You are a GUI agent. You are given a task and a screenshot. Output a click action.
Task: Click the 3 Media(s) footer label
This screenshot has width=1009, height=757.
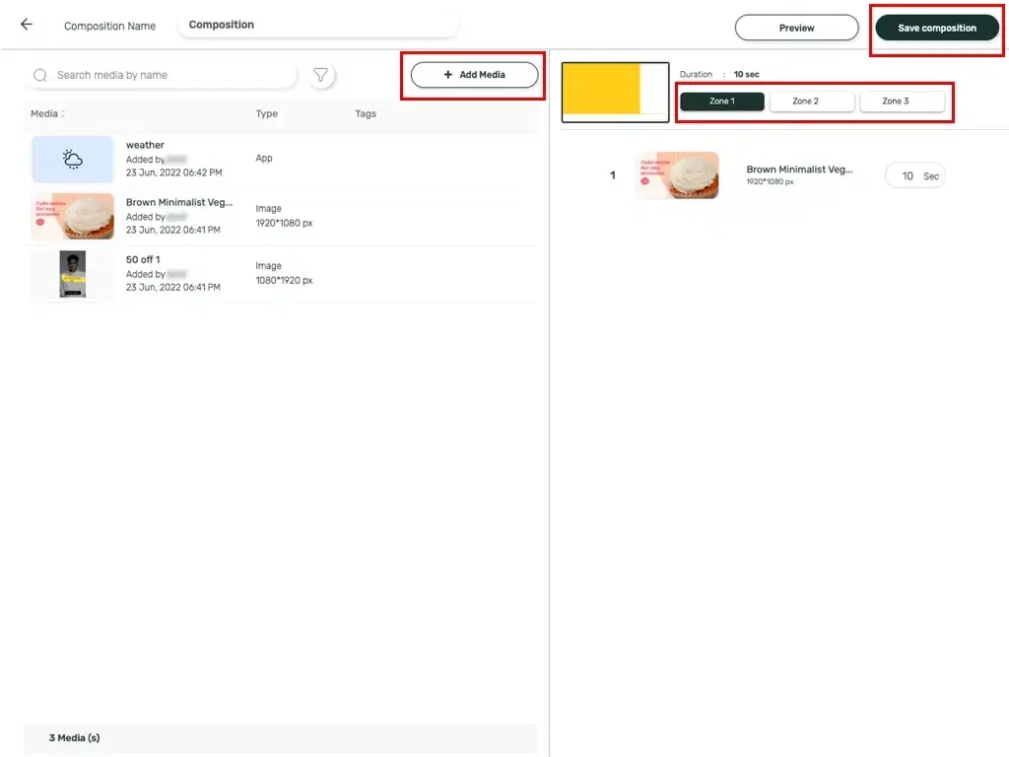74,737
